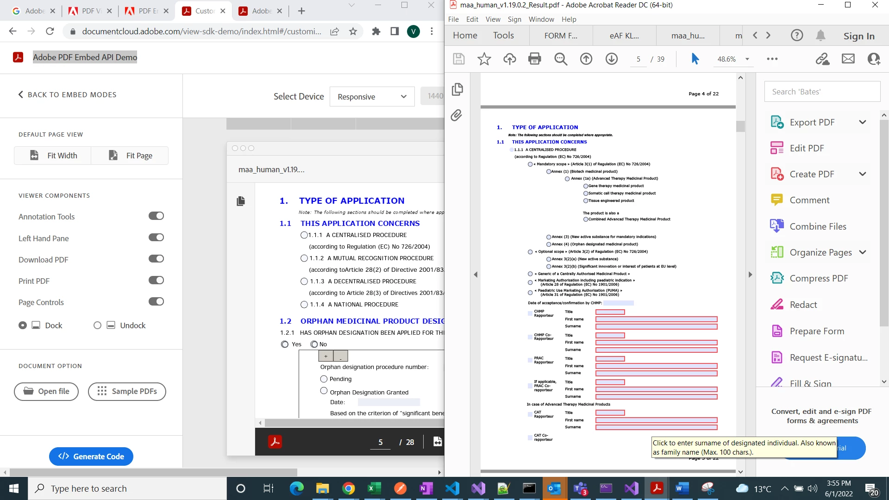Open the page thumbnails panel icon
The image size is (889, 500).
coord(457,89)
